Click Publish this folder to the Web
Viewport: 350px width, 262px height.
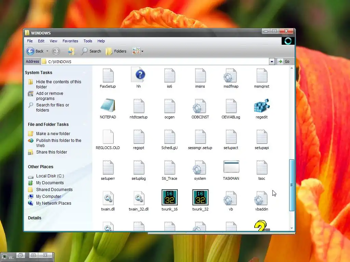59,143
